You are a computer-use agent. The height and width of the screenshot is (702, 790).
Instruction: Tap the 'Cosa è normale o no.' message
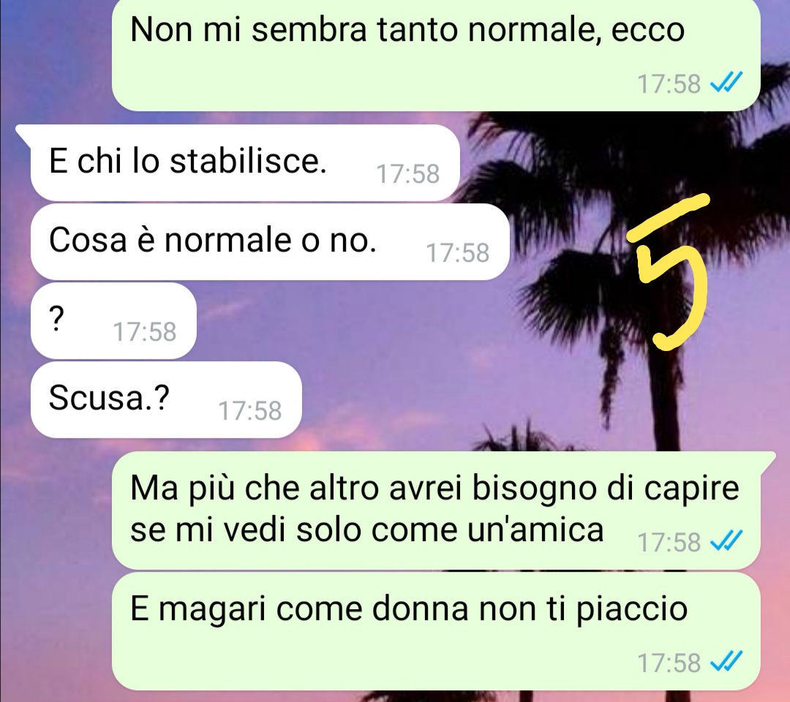(269, 242)
